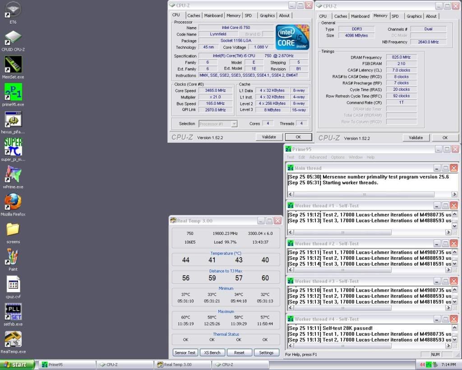Click the DRAM Frequency 825.0 MHz field
The image size is (462, 370).
click(x=401, y=57)
